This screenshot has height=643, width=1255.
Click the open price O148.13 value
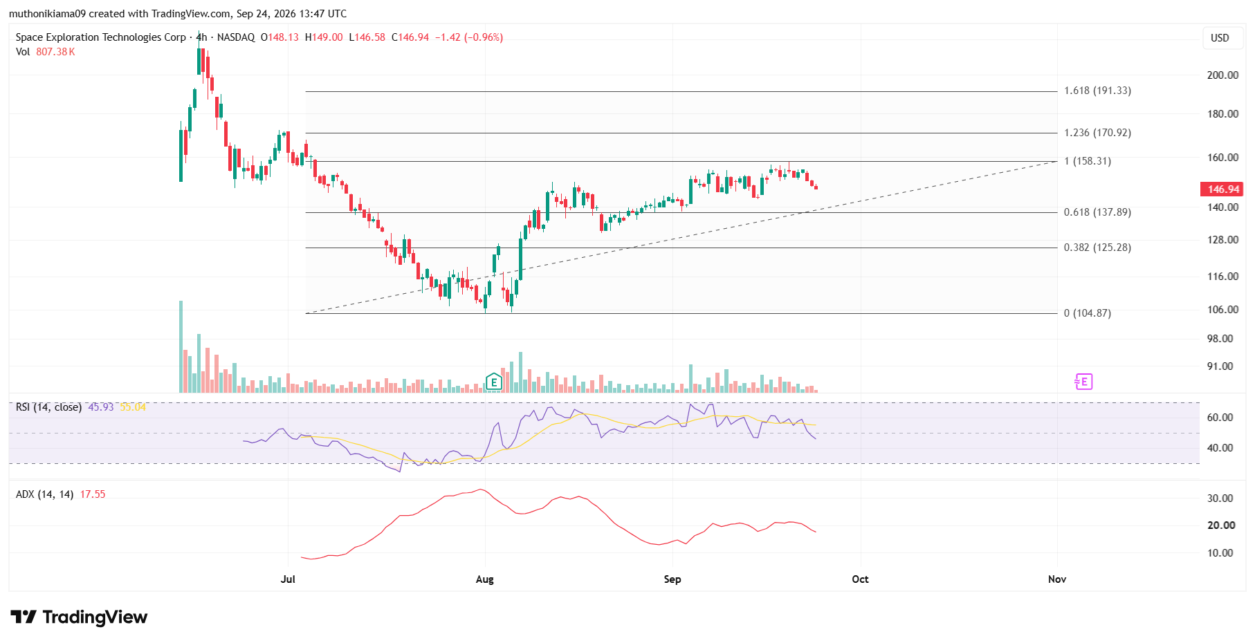(280, 37)
